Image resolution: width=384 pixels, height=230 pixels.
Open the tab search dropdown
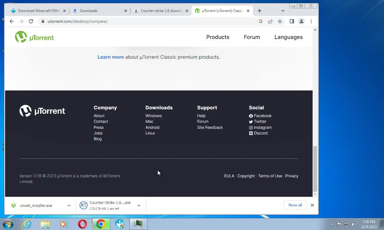(283, 11)
